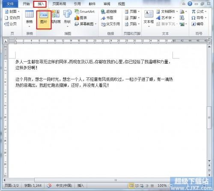Click the 首字下沉 drop cap button
This screenshot has height=191, width=214.
166,24
